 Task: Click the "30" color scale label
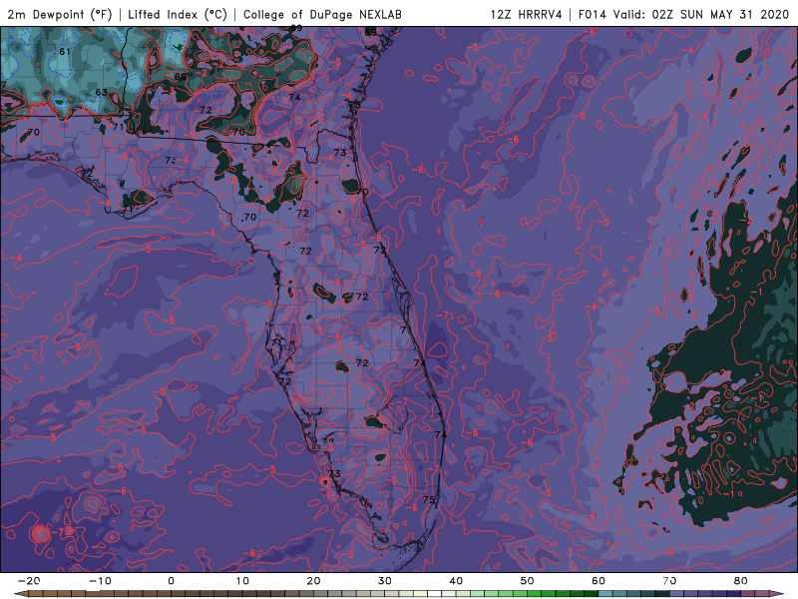pyautogui.click(x=385, y=581)
